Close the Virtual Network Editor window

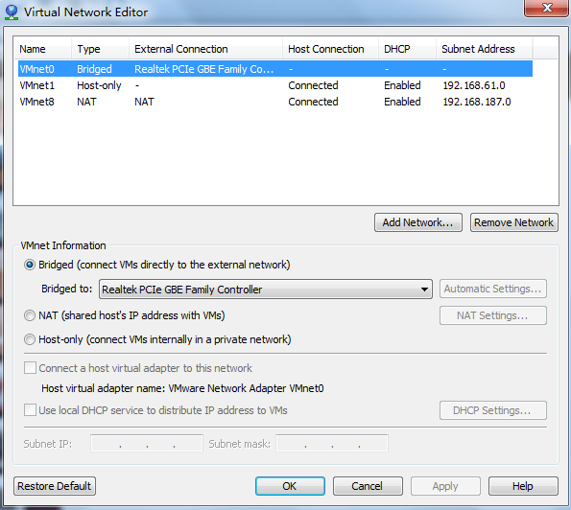pyautogui.click(x=547, y=8)
